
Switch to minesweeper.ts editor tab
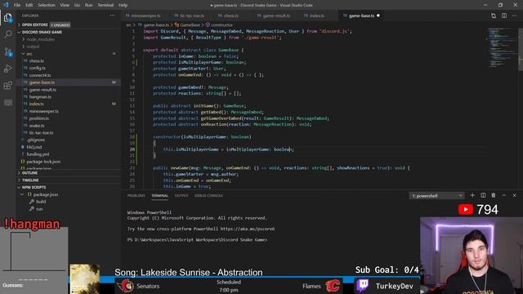pos(145,16)
